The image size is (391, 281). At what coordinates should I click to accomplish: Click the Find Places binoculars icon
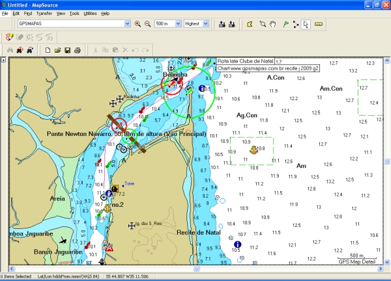point(10,49)
